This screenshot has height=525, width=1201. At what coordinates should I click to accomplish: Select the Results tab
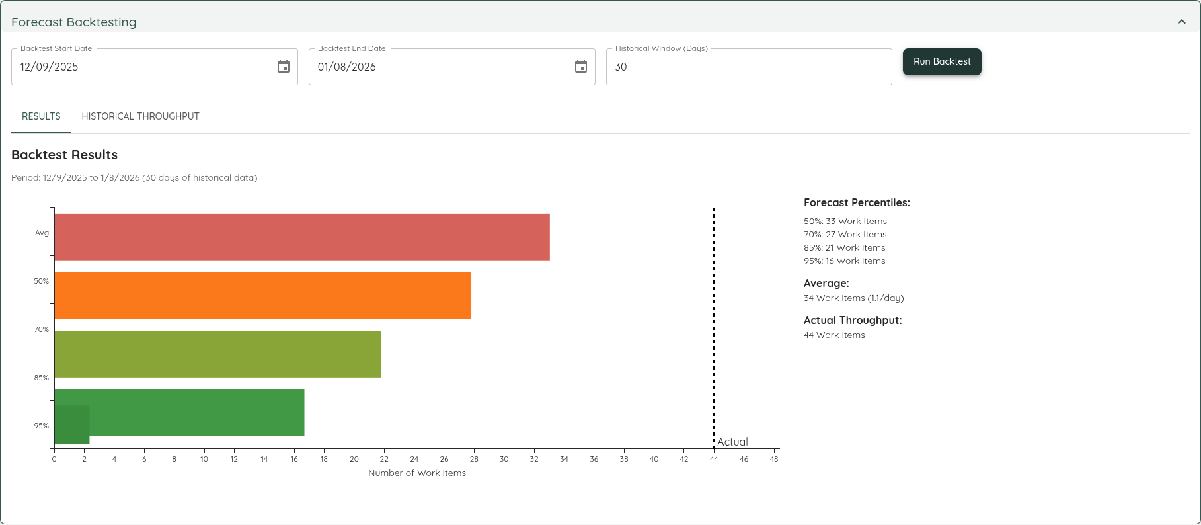(41, 116)
